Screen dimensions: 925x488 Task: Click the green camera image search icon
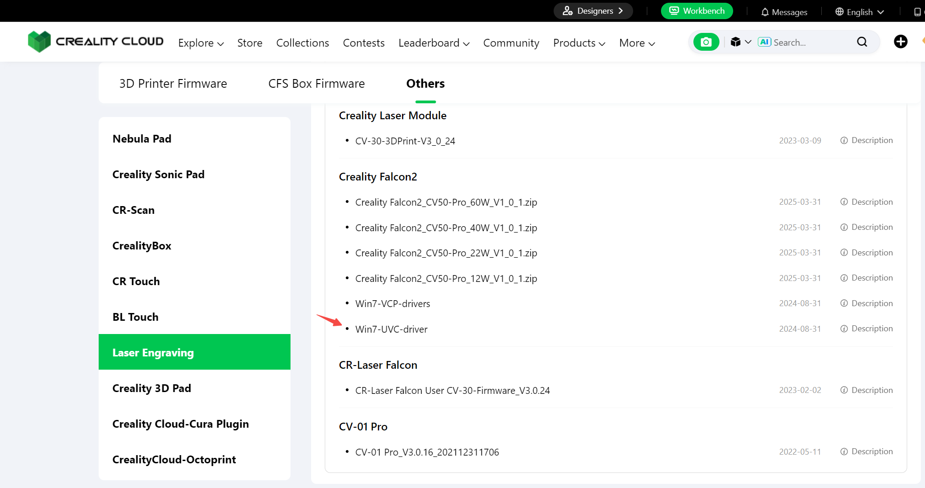[x=706, y=42]
